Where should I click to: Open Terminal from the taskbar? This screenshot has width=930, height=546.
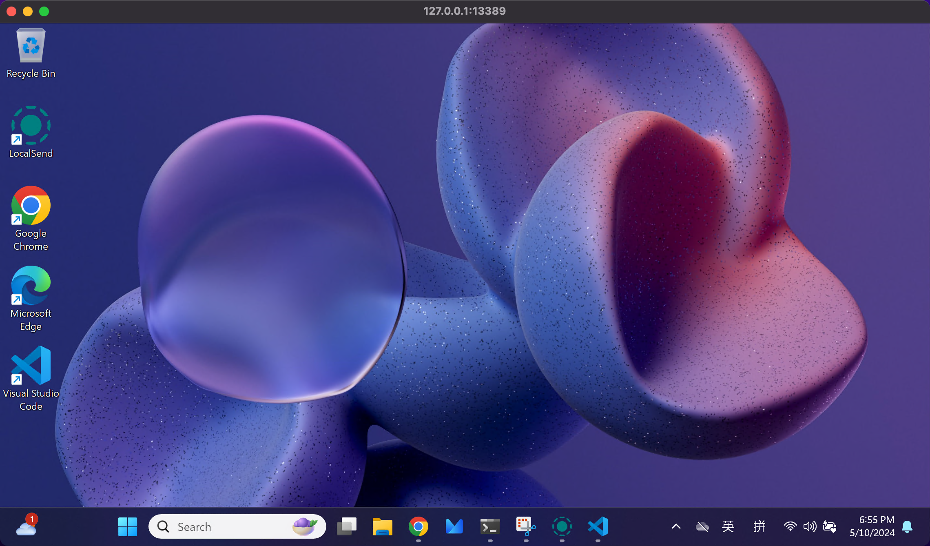[490, 526]
